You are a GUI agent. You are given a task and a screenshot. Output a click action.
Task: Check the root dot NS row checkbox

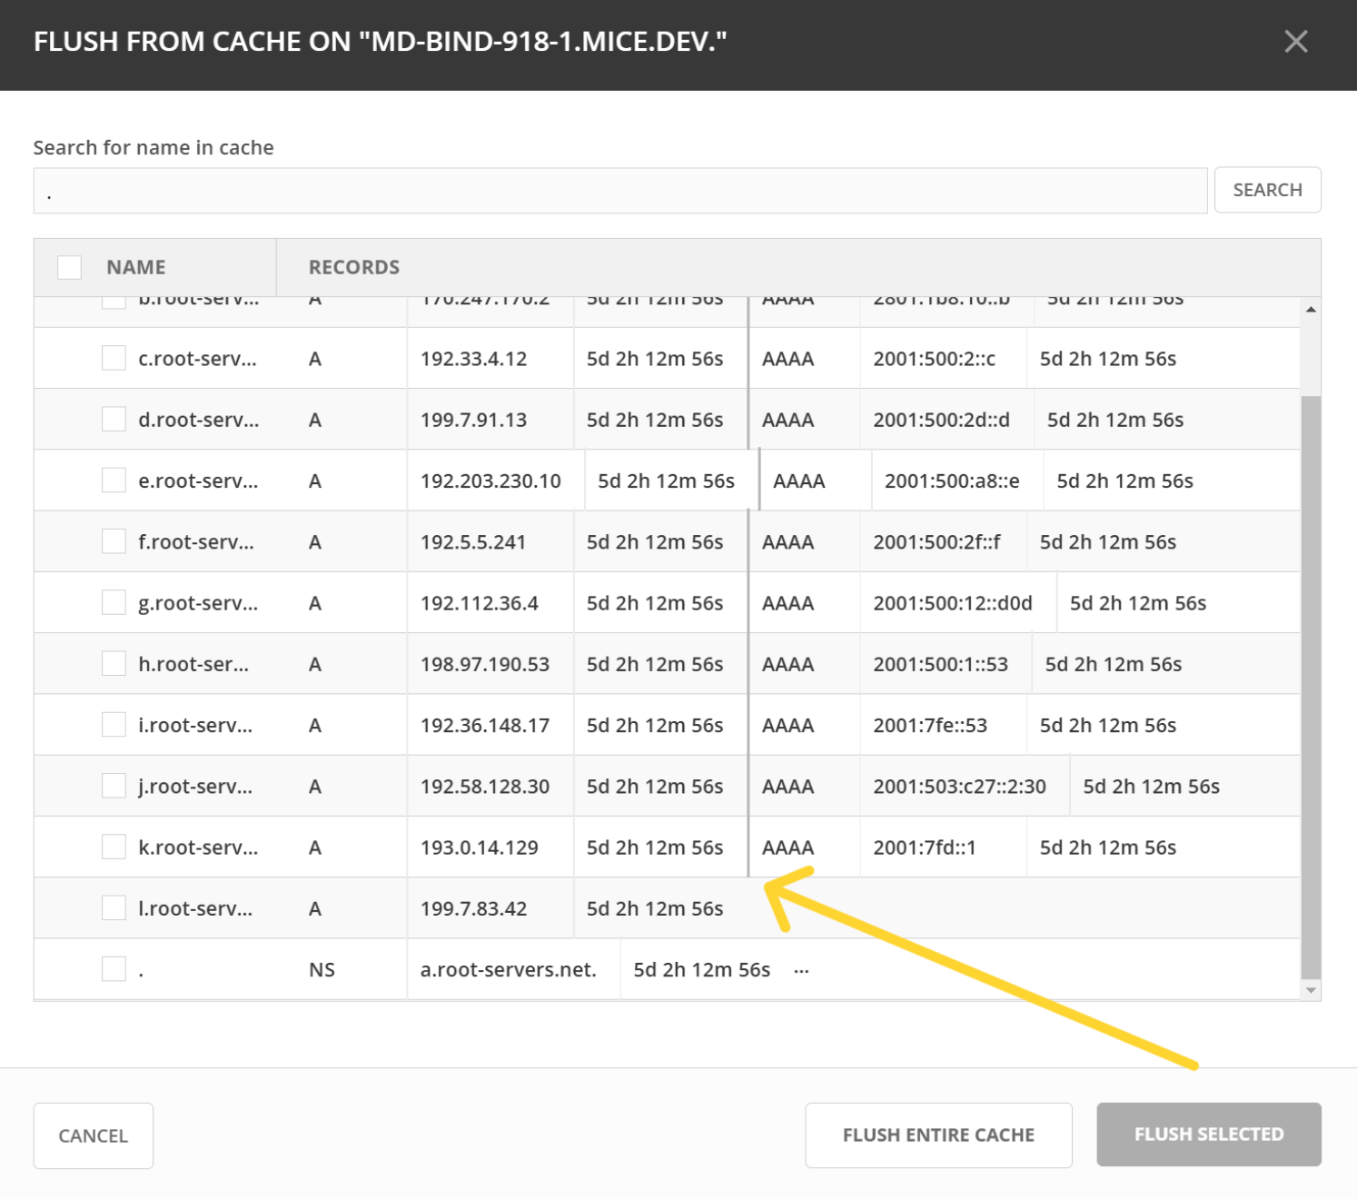114,969
